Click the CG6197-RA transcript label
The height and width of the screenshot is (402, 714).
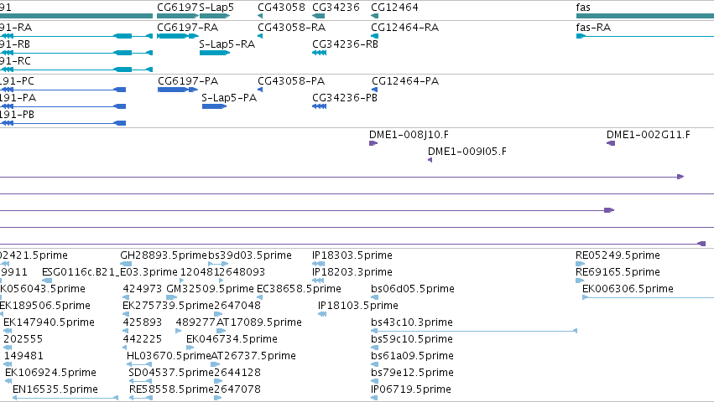[x=188, y=28]
